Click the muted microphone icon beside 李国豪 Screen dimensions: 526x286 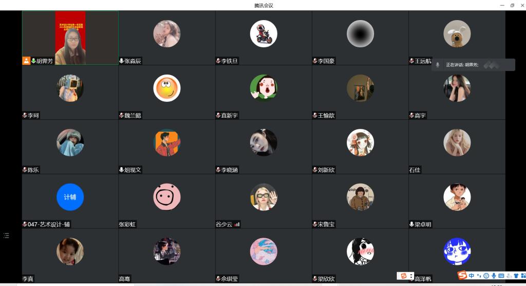click(315, 61)
